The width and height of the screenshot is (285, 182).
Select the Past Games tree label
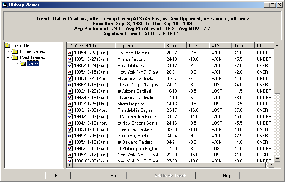(x=33, y=57)
